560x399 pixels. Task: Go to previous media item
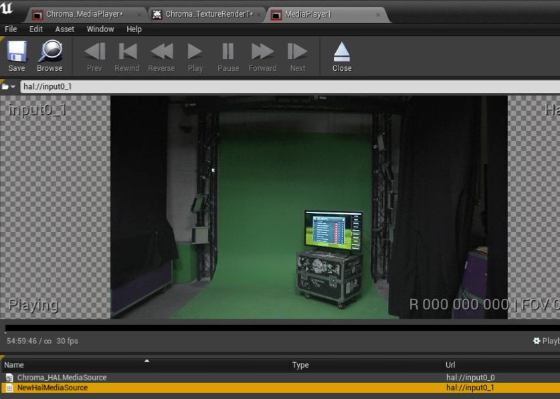pyautogui.click(x=94, y=56)
